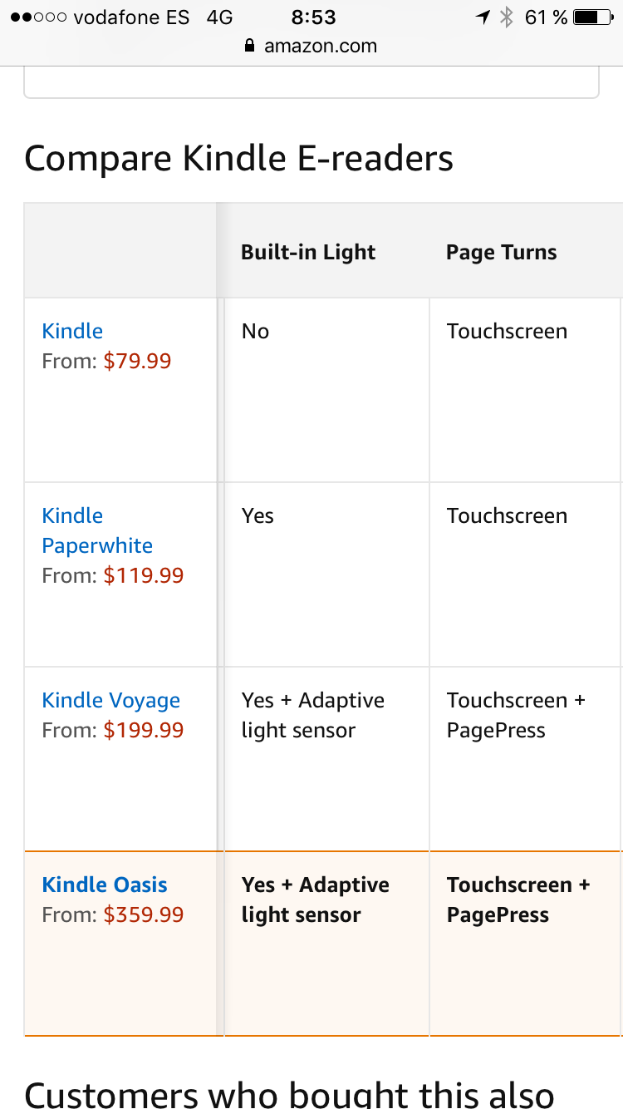Open the Kindle Voyage link

[110, 700]
